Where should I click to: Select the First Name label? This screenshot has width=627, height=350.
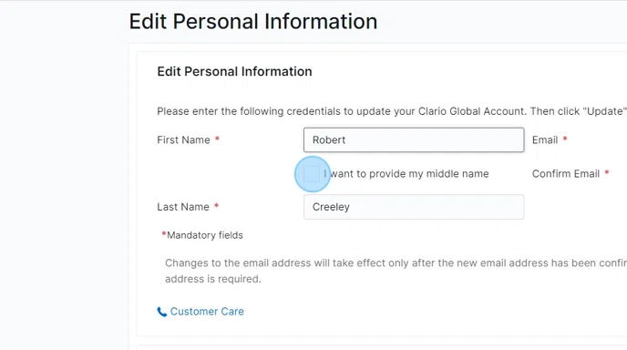coord(183,140)
